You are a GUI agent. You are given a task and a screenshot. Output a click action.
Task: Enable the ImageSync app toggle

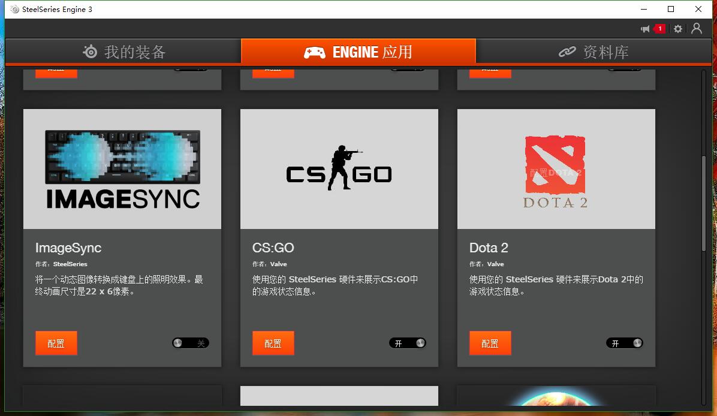point(191,343)
